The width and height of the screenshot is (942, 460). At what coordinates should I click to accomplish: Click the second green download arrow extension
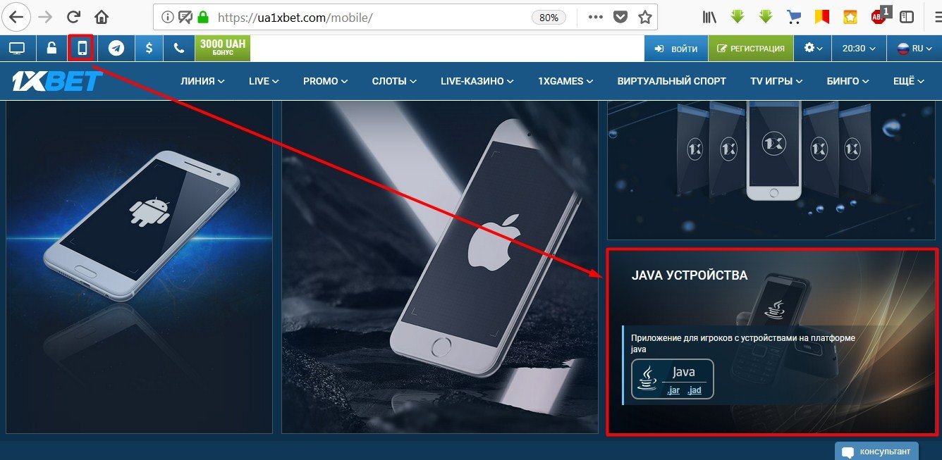(x=766, y=16)
